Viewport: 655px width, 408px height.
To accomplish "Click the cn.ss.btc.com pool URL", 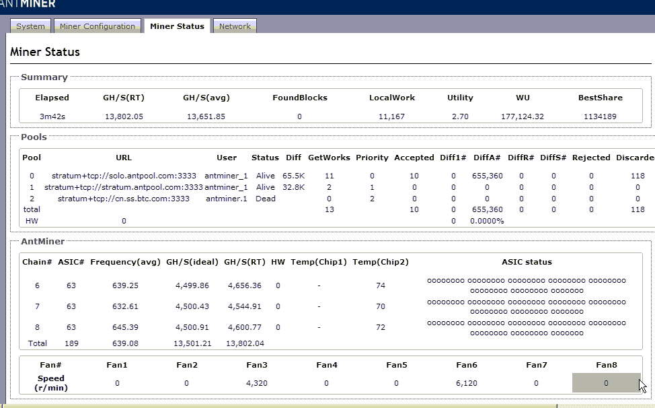I will [124, 199].
